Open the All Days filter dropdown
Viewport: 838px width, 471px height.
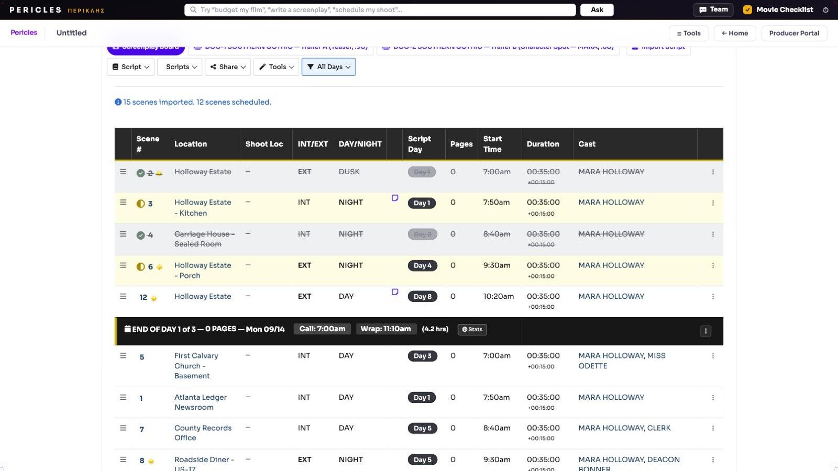click(328, 67)
